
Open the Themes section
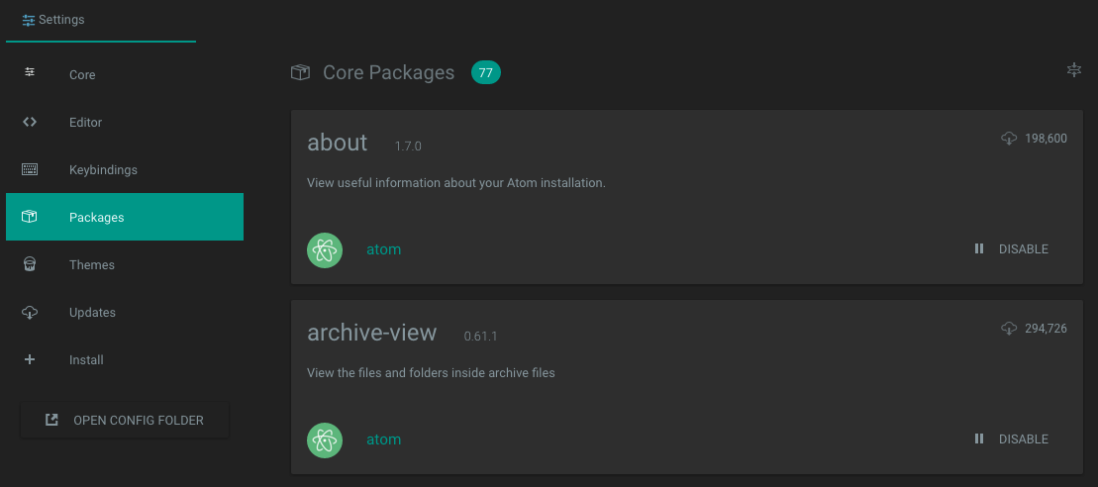point(125,264)
